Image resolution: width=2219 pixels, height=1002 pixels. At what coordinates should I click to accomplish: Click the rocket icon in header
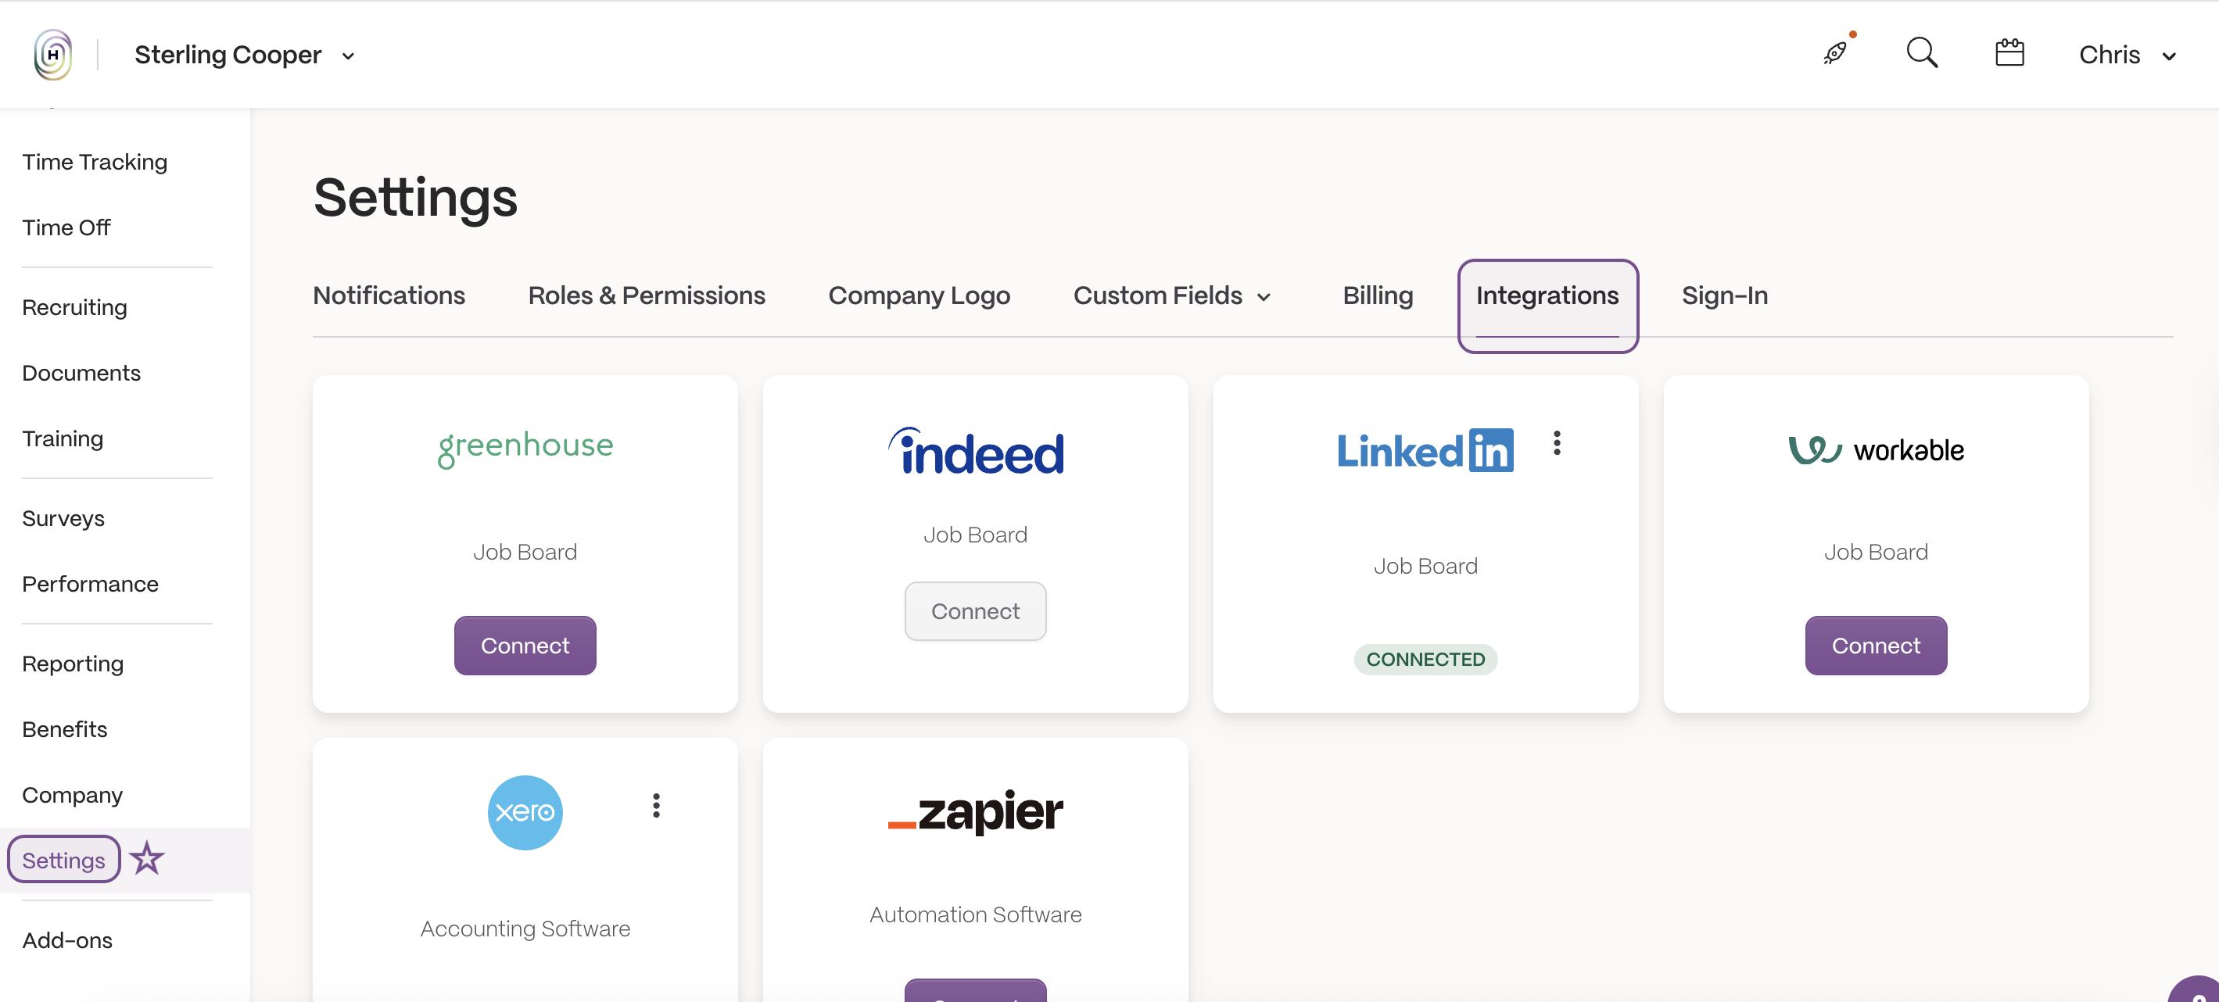tap(1836, 53)
